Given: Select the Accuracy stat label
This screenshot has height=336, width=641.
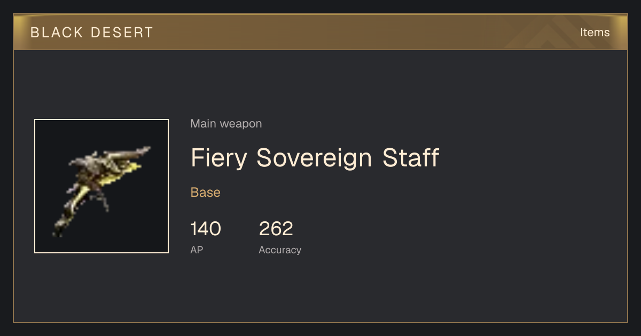Looking at the screenshot, I should click(280, 250).
